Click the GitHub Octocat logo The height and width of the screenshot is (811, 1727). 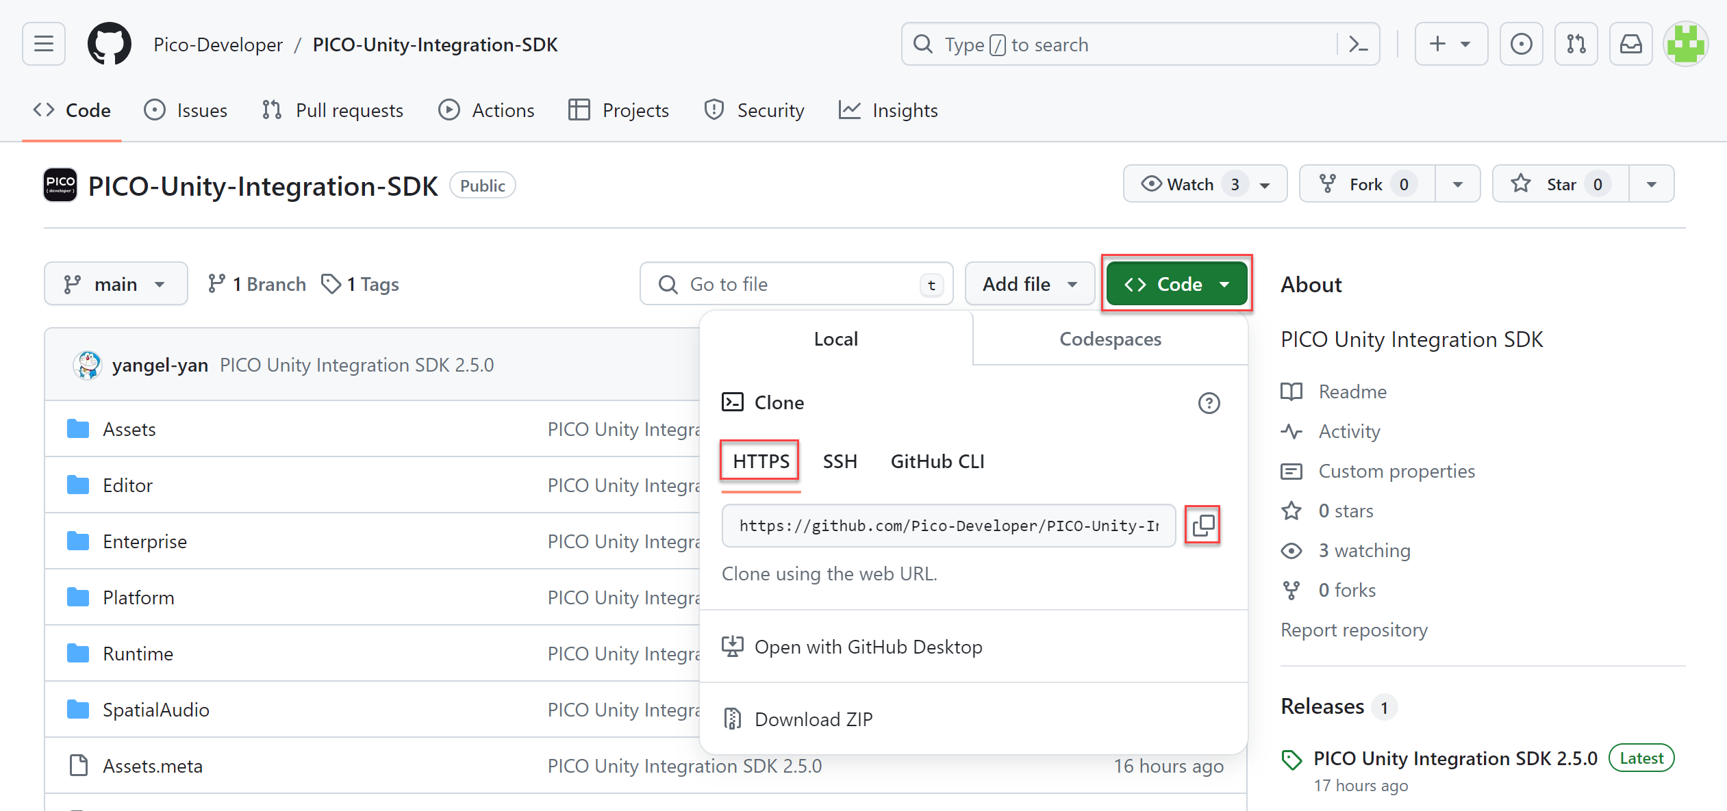coord(110,44)
